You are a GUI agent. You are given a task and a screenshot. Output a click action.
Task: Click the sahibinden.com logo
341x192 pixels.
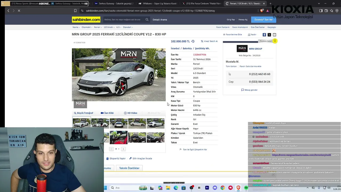(x=86, y=20)
